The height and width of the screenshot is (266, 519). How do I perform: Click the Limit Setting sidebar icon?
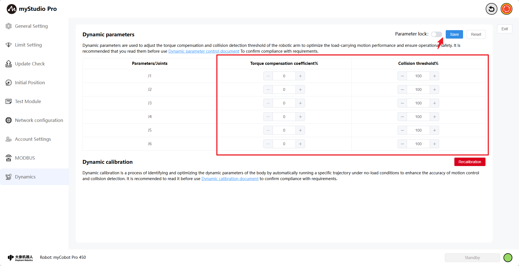pyautogui.click(x=9, y=45)
